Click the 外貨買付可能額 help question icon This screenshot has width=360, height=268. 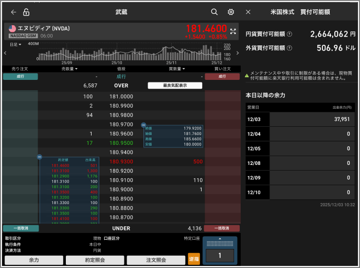[x=290, y=48]
